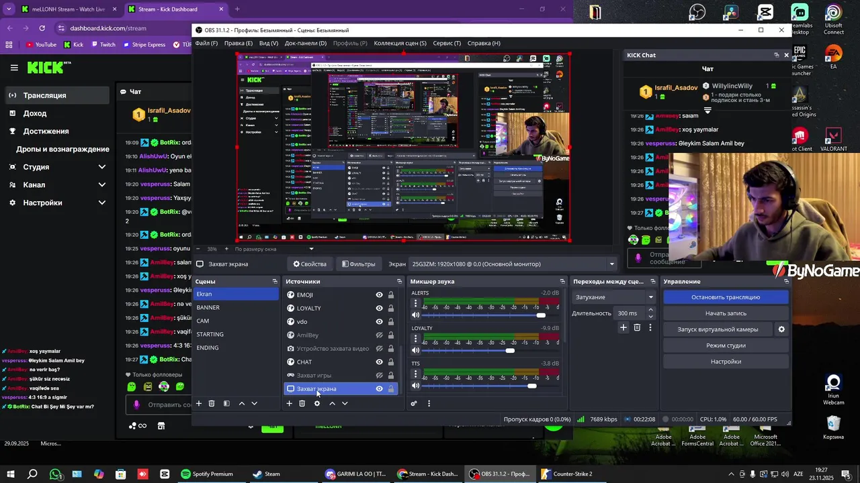Toggle lock on CHAT source
860x483 pixels.
[x=391, y=362]
